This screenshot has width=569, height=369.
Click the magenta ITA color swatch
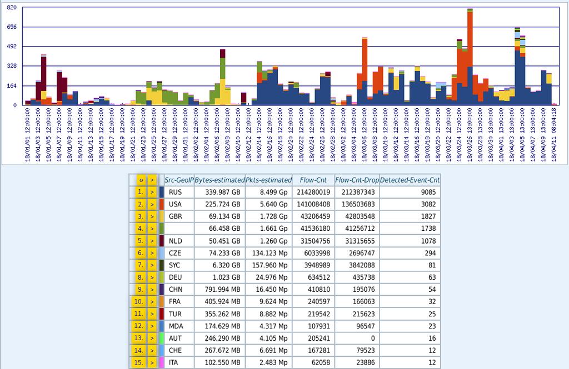tap(162, 362)
